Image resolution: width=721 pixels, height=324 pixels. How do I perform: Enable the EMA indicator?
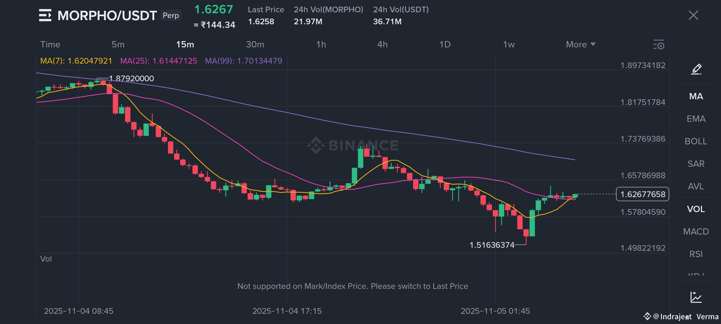point(696,119)
